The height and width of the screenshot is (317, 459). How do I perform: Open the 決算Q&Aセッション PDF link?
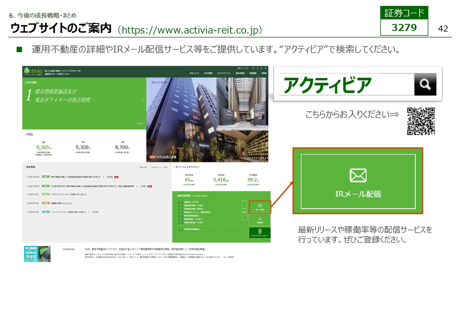pyautogui.click(x=194, y=213)
